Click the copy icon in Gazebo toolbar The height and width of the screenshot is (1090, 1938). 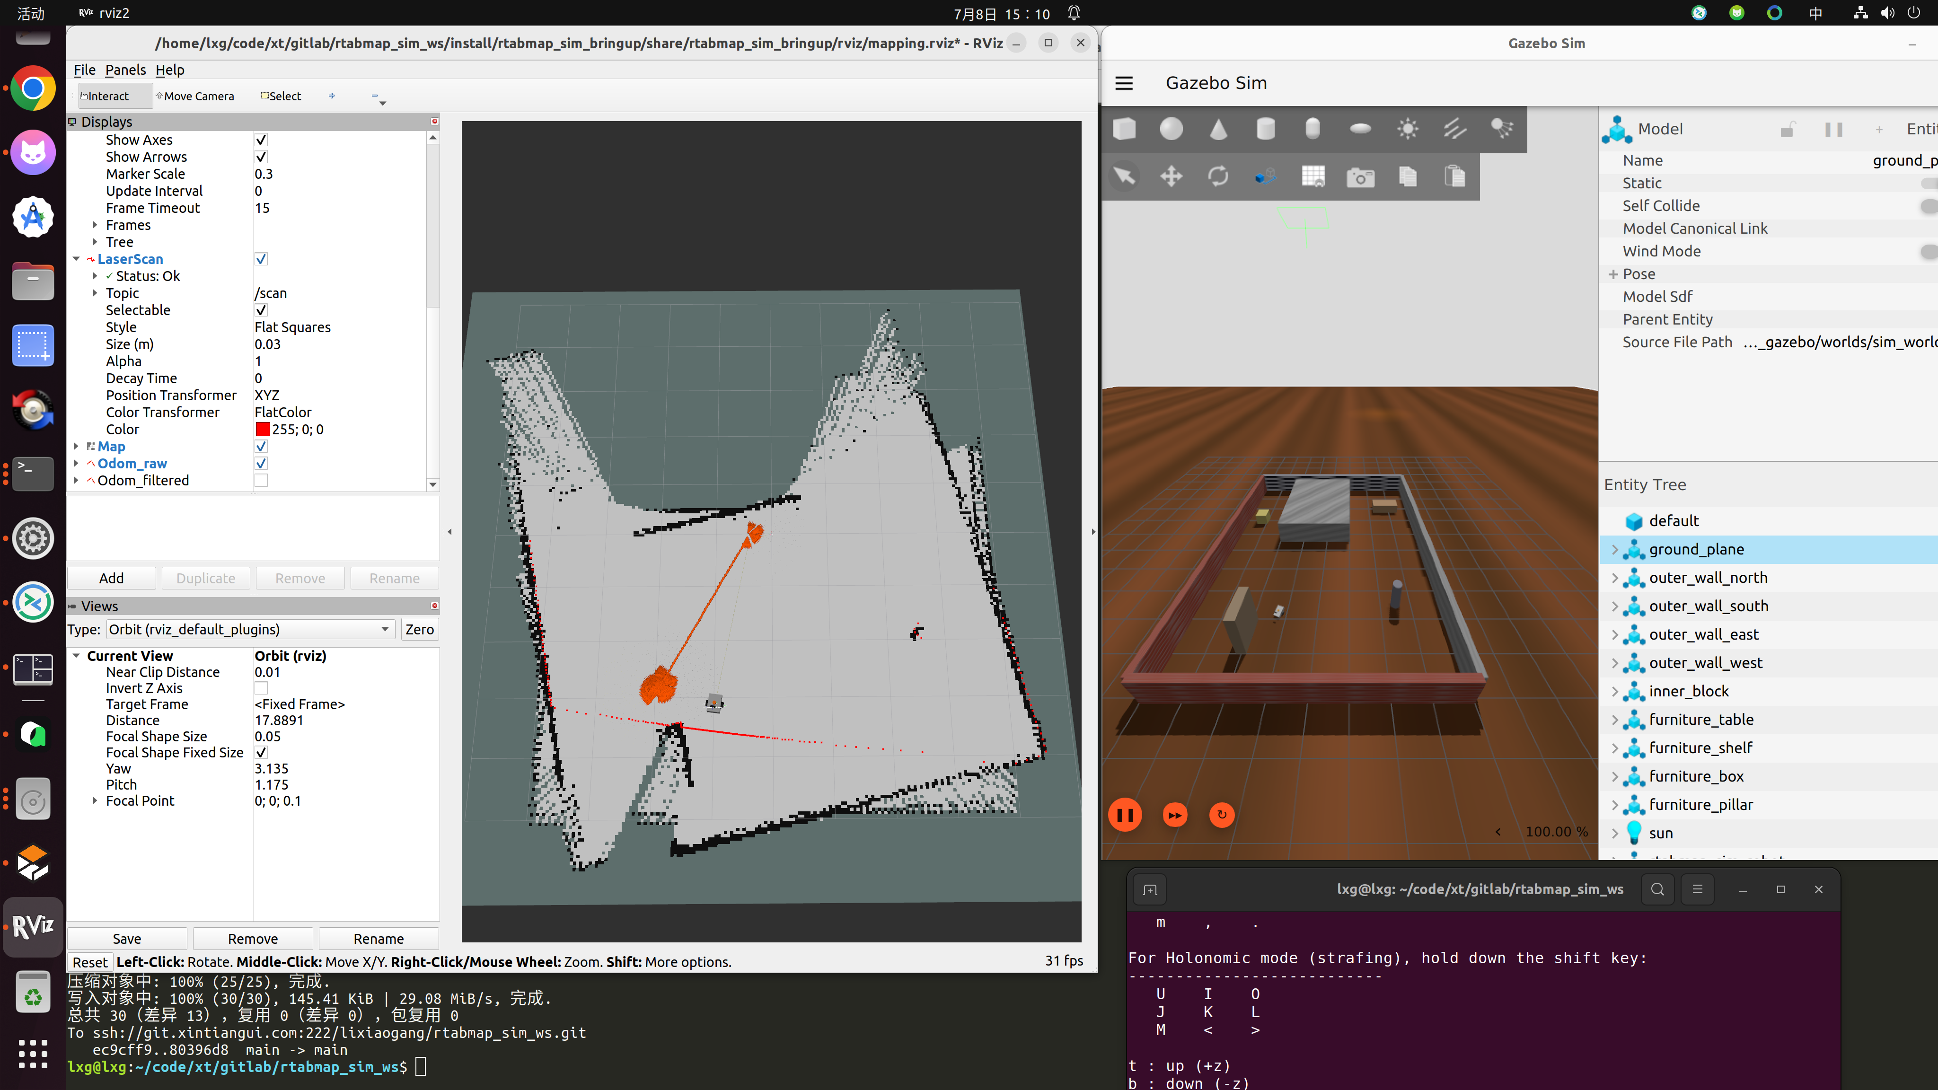[1408, 177]
